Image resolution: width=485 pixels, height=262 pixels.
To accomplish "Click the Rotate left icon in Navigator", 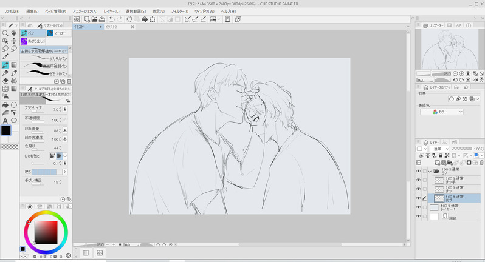I will point(455,80).
